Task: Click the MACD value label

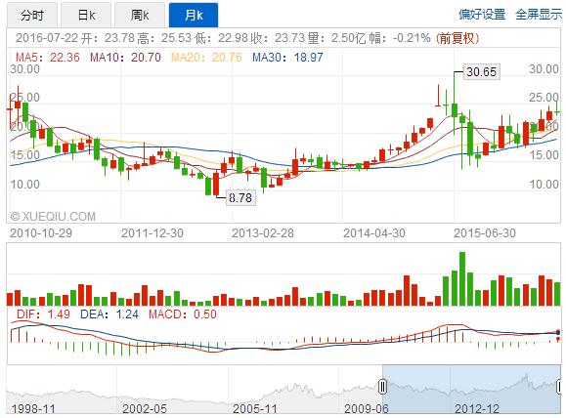Action: point(182,314)
